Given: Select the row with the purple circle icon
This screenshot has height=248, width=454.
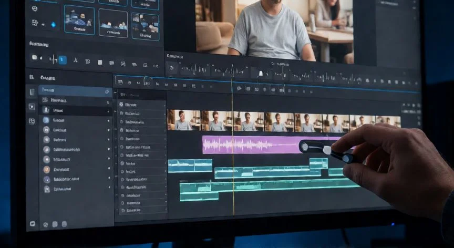Looking at the screenshot, I should (x=76, y=179).
